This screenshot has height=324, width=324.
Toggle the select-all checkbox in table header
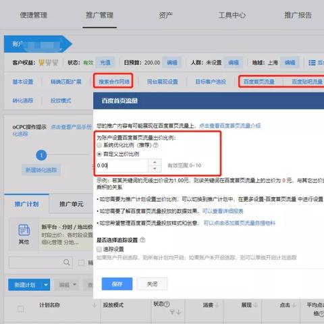pyautogui.click(x=21, y=309)
